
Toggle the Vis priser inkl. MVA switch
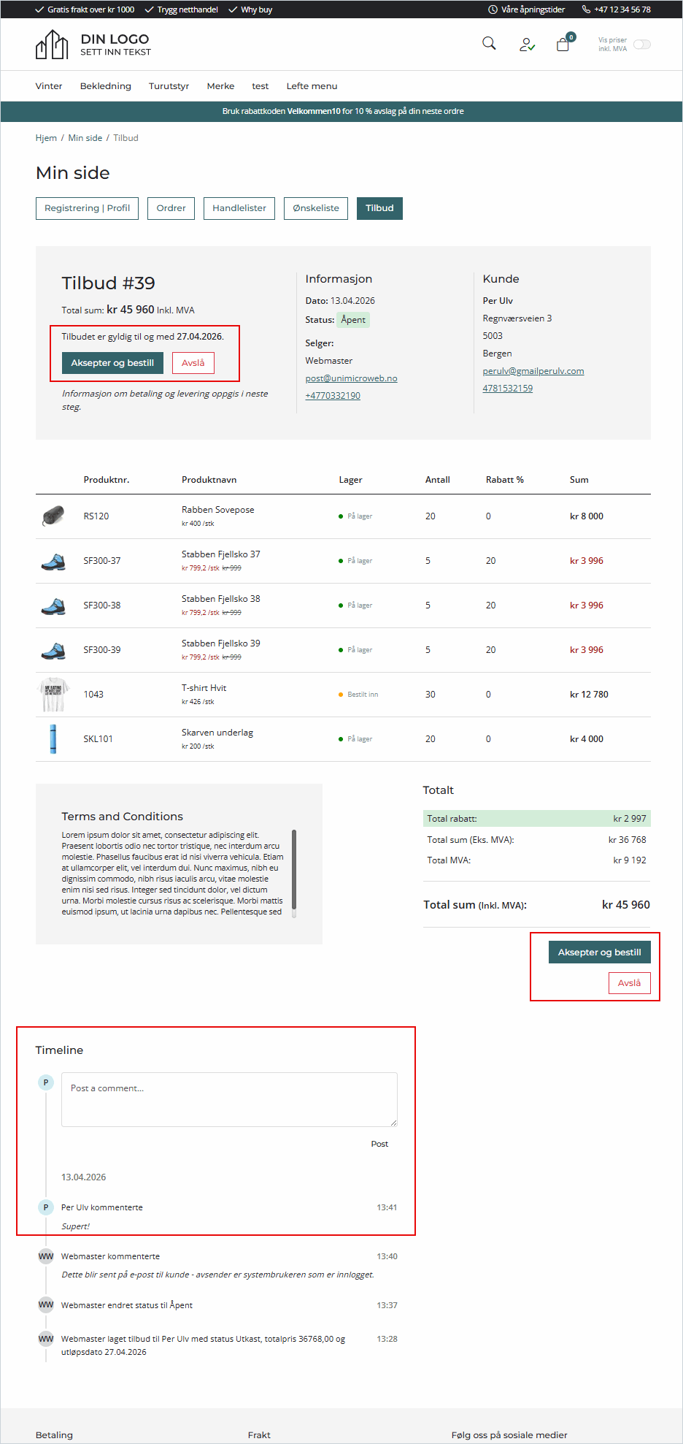click(x=641, y=45)
